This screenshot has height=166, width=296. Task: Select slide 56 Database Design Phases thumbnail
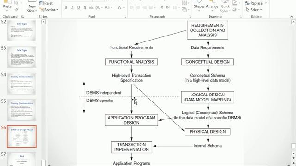(22, 136)
